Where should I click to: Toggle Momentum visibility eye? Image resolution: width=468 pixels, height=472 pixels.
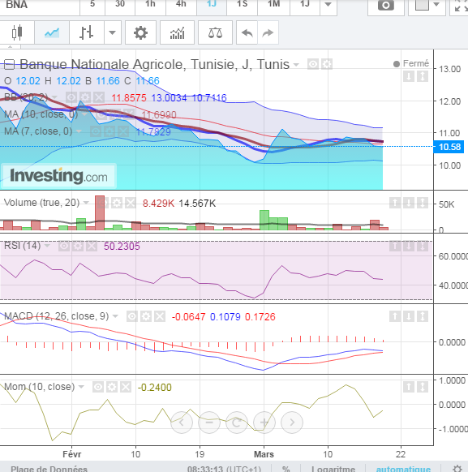pos(98,387)
